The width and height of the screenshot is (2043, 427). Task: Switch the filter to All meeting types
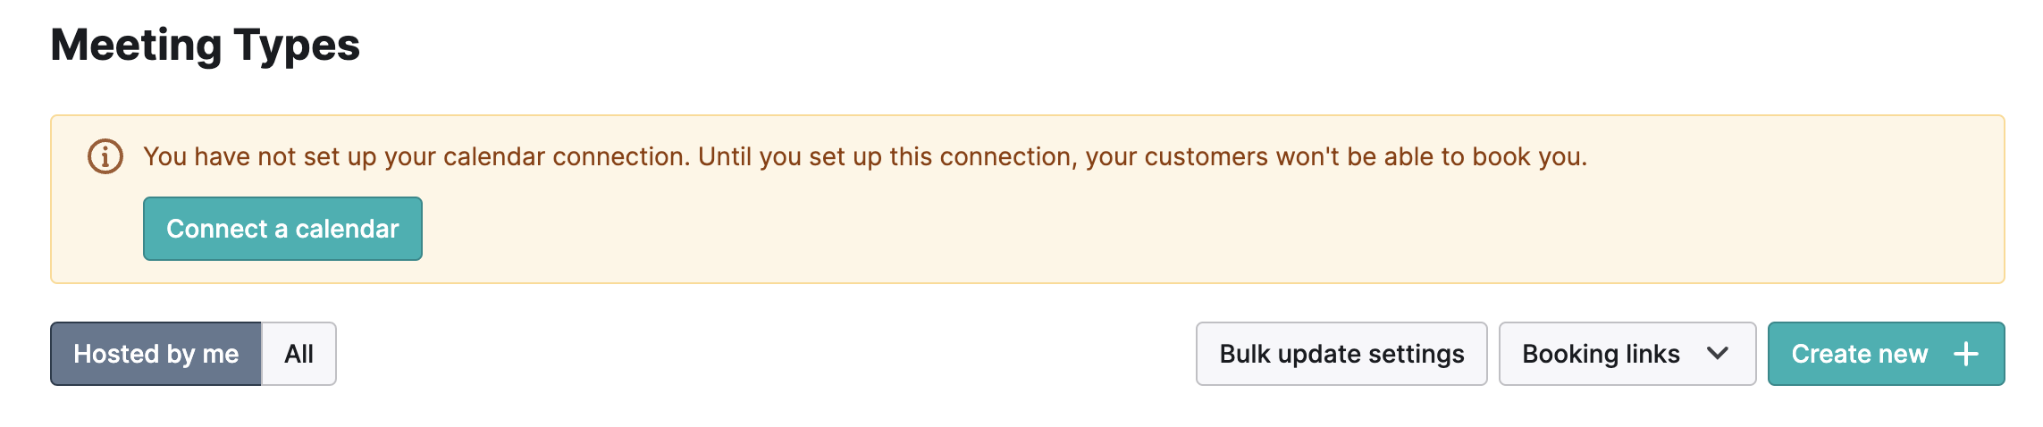tap(298, 354)
